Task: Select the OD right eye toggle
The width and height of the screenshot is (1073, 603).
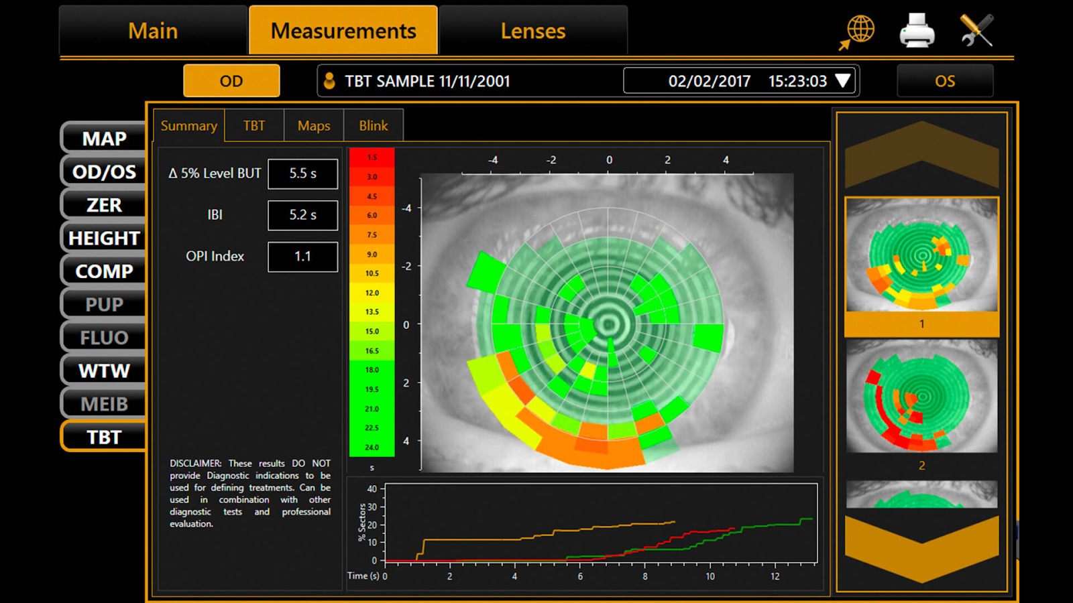Action: [x=231, y=81]
